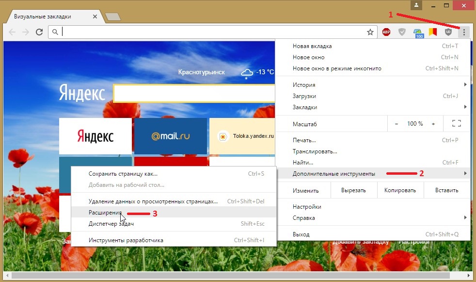Click the Краснотурьинск city link
The image size is (476, 282).
tap(202, 72)
